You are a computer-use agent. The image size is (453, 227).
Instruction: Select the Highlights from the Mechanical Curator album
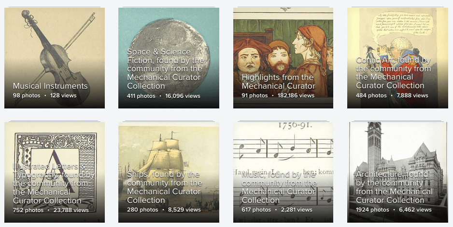click(283, 58)
